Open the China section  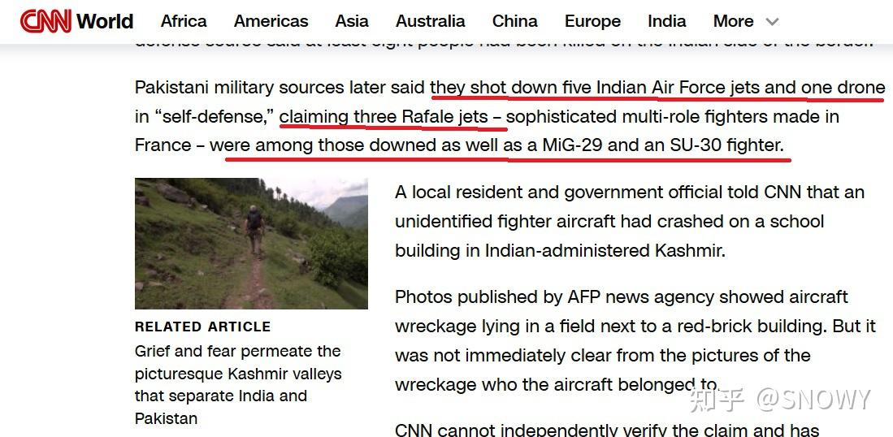(515, 21)
